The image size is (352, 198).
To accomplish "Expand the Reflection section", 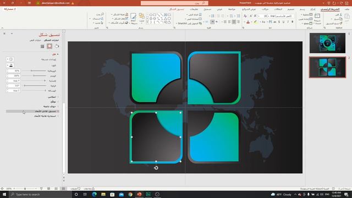I will [x=53, y=97].
